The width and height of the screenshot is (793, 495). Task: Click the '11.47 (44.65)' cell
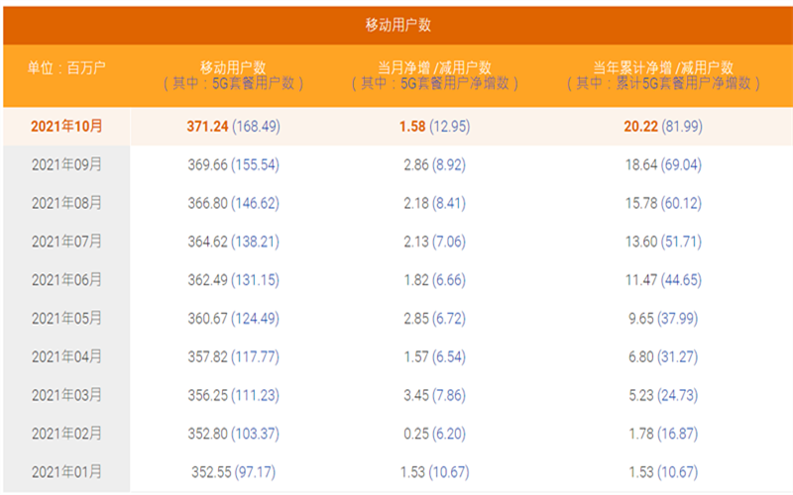(x=663, y=280)
